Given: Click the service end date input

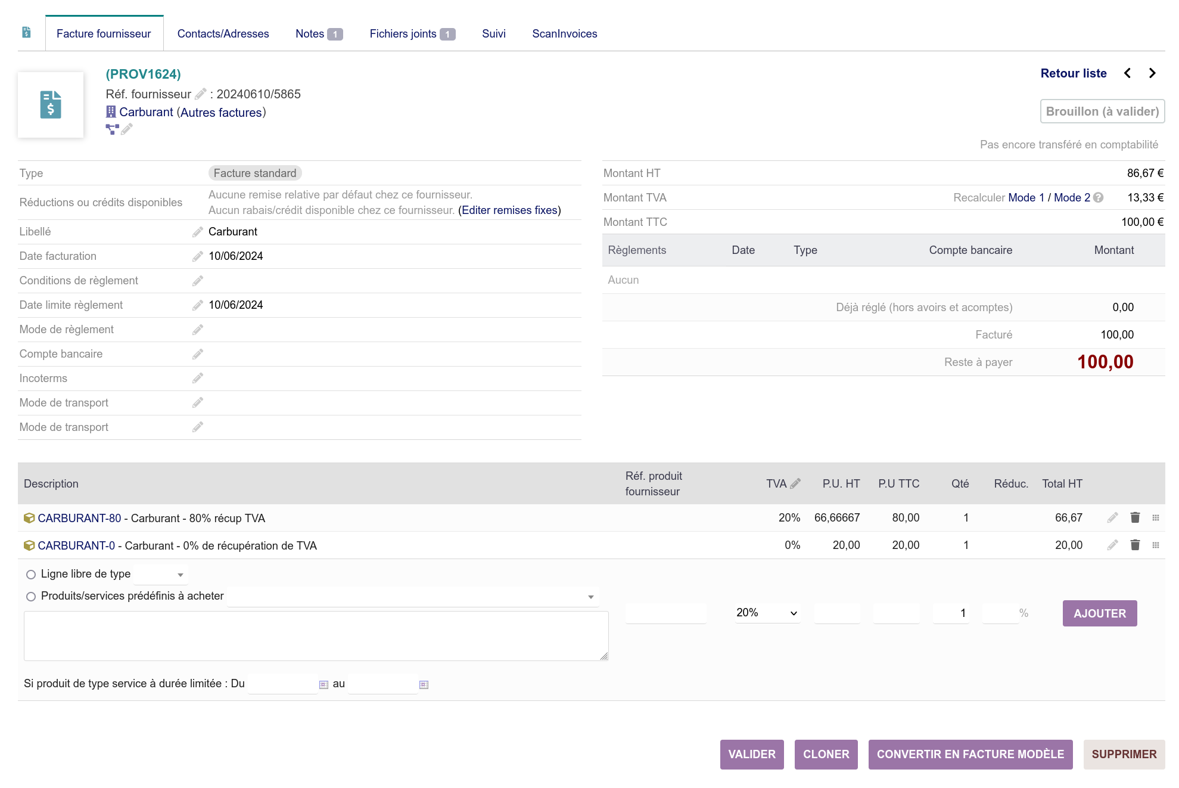Looking at the screenshot, I should 382,684.
